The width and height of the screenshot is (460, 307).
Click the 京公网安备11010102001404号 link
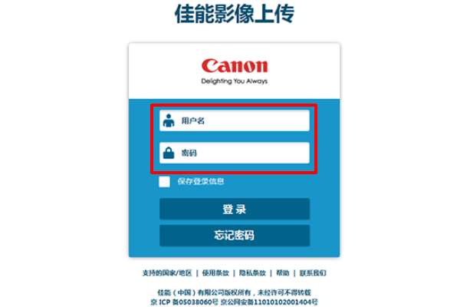click(269, 302)
